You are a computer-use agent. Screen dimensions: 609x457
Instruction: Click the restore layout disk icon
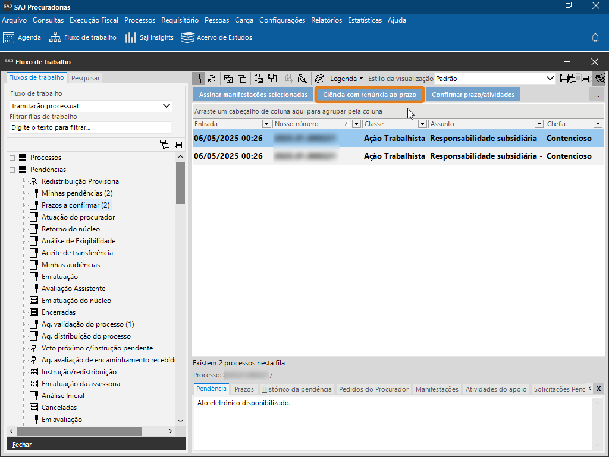tap(272, 79)
